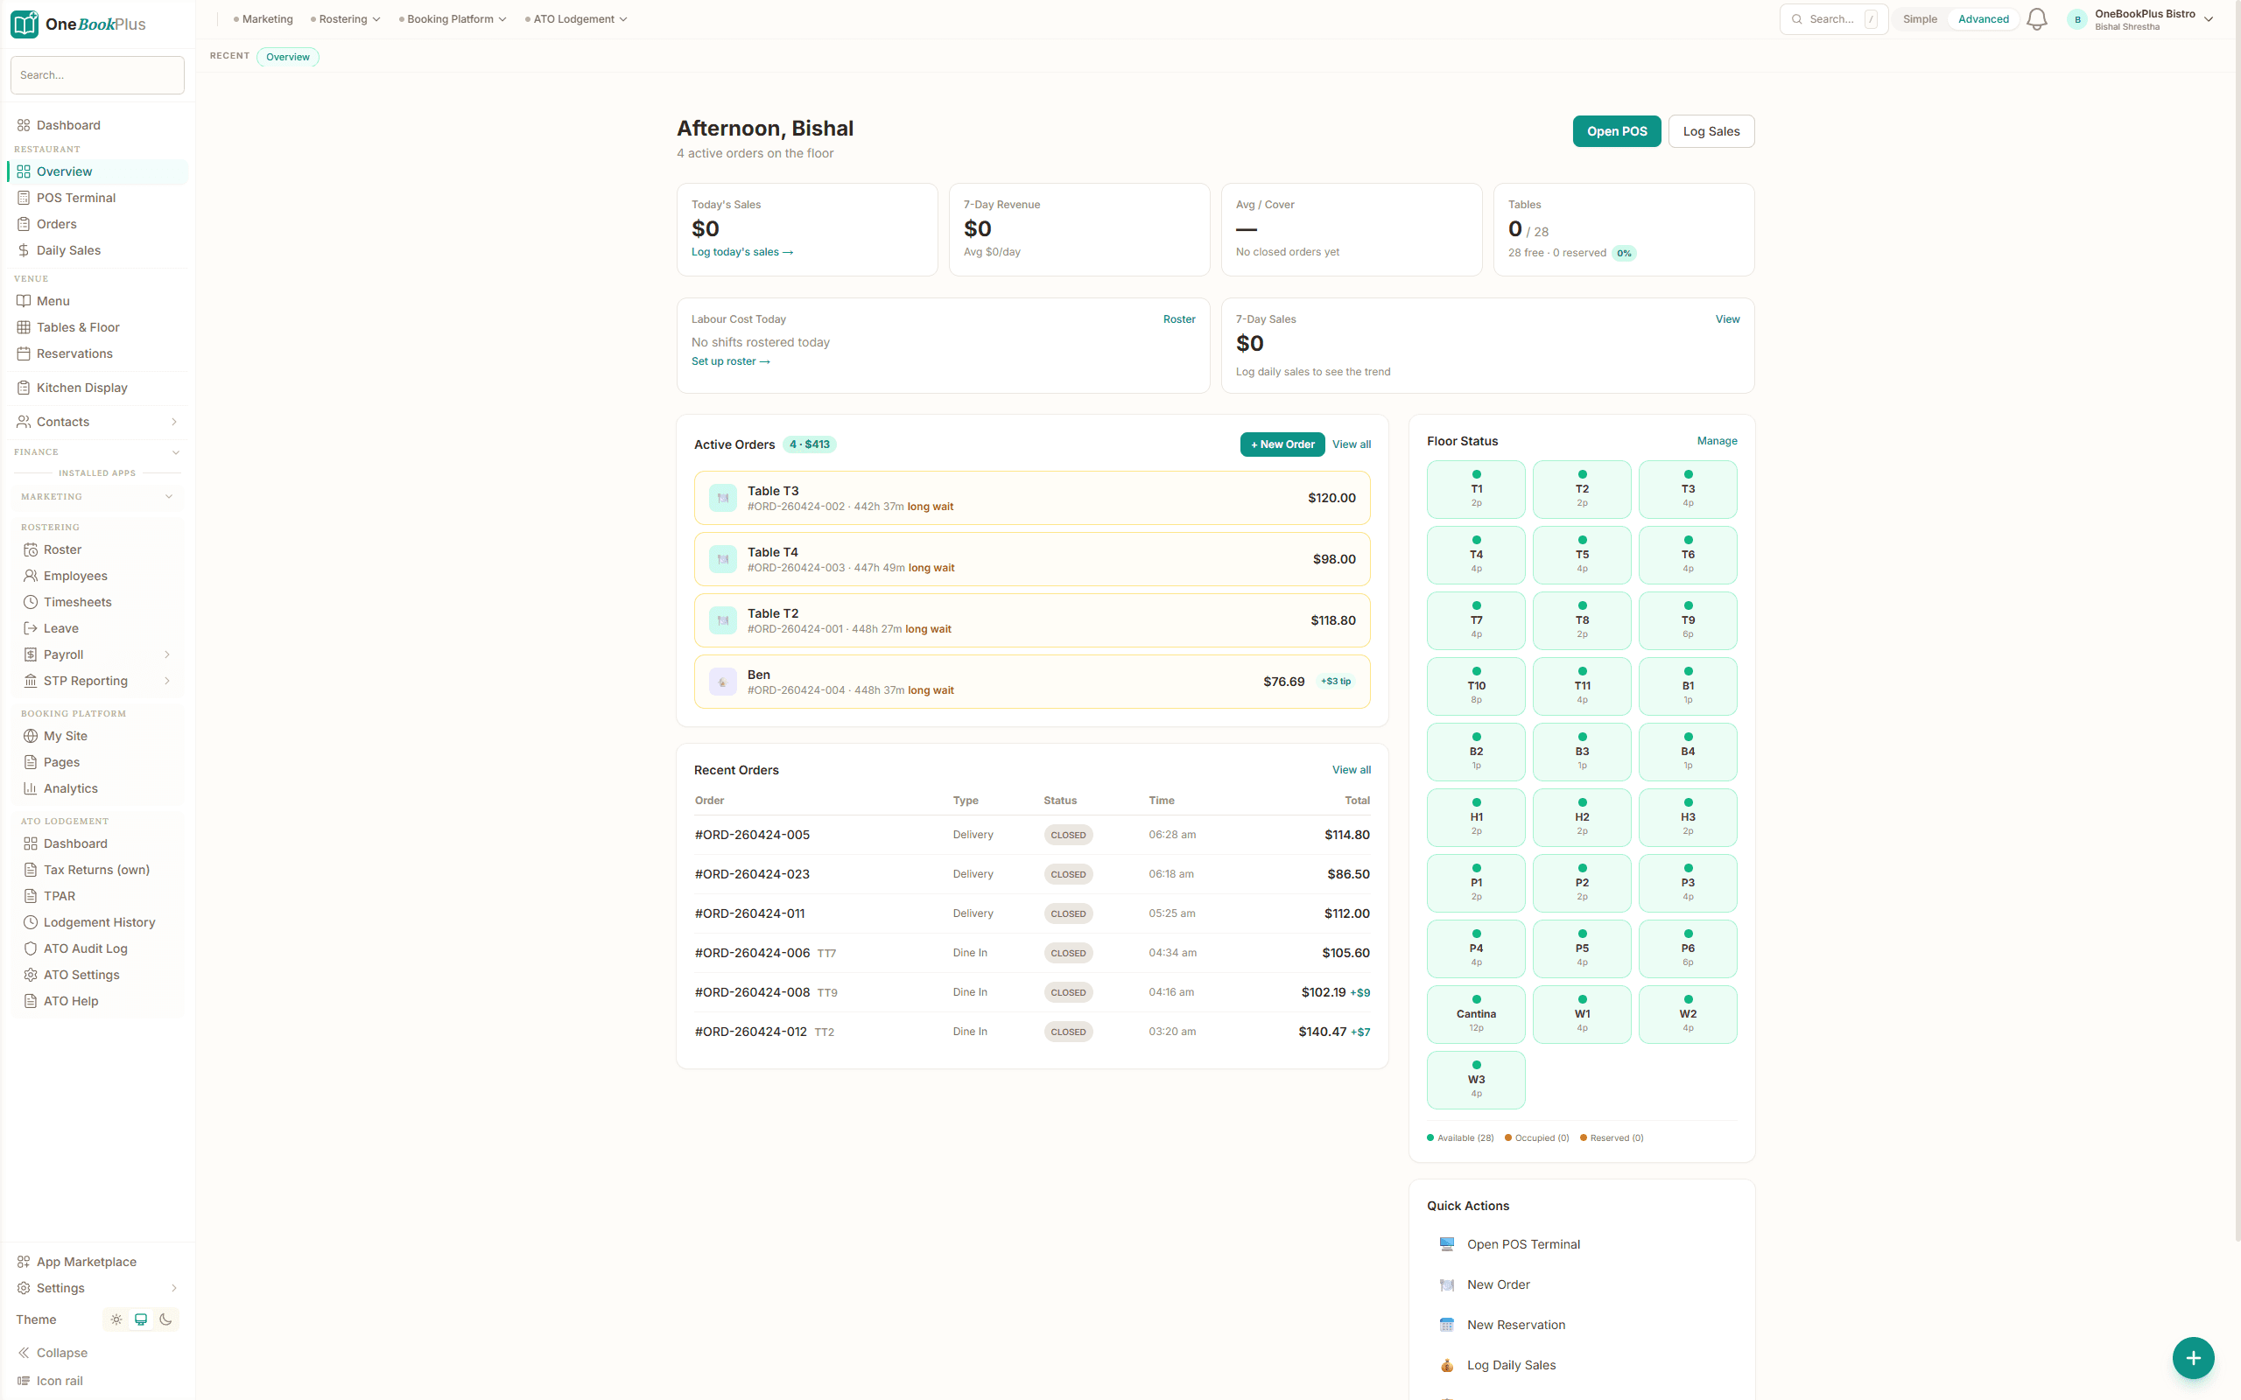Click View in the 7-Day Sales card
The height and width of the screenshot is (1400, 2241).
[1727, 318]
